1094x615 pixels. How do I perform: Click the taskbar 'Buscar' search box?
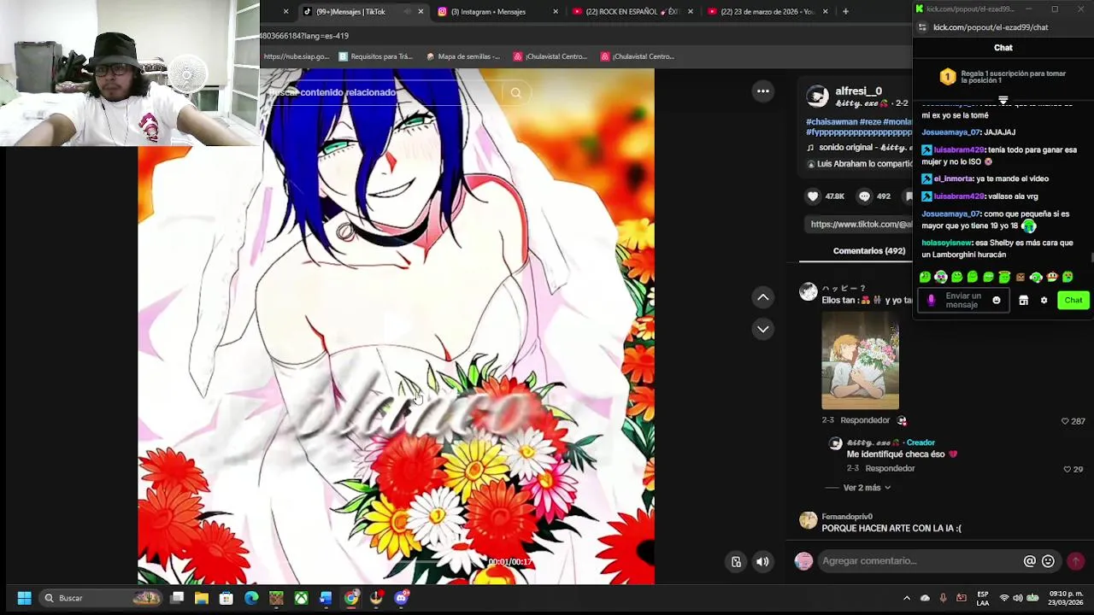tap(101, 598)
